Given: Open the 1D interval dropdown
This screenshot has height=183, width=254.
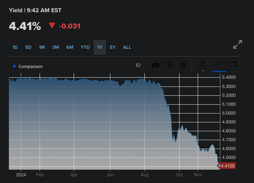Looking at the screenshot, I should tap(138, 65).
